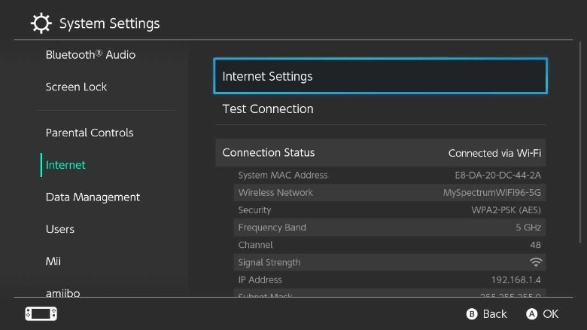Viewport: 587px width, 330px height.
Task: Open Screen Lock settings
Action: [x=76, y=87]
